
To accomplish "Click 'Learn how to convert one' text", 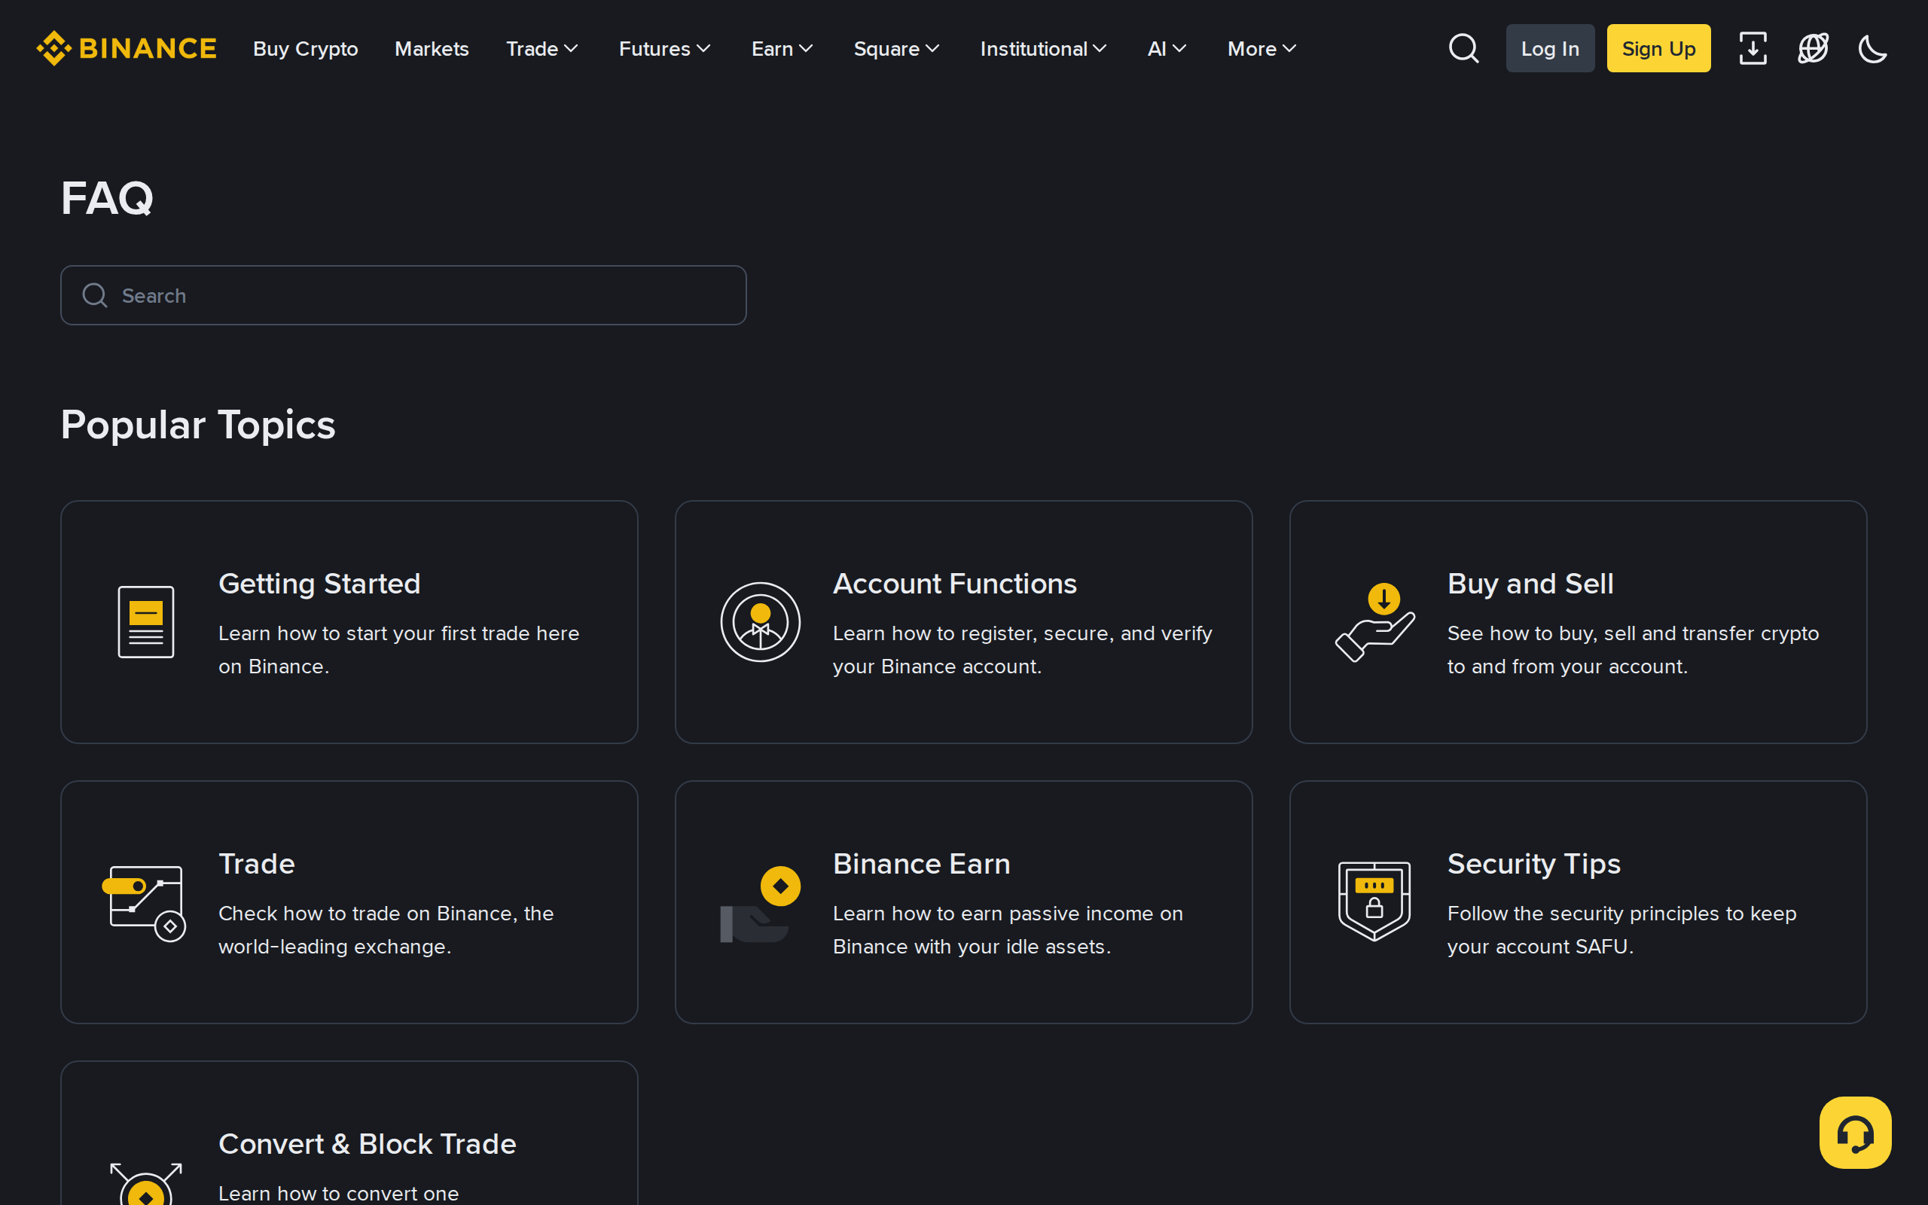I will coord(339,1193).
